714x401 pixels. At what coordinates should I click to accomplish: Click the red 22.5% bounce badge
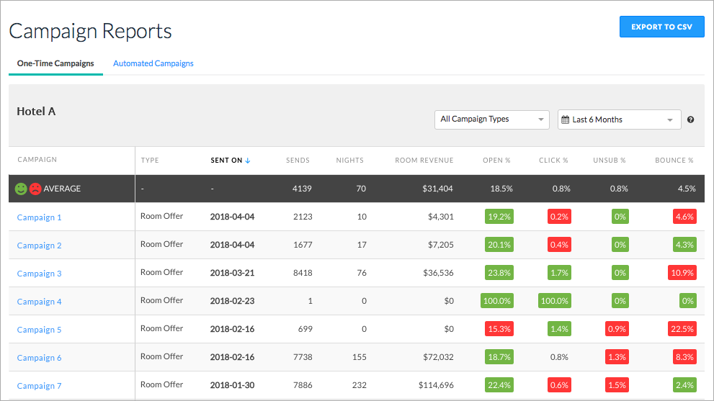pos(682,328)
